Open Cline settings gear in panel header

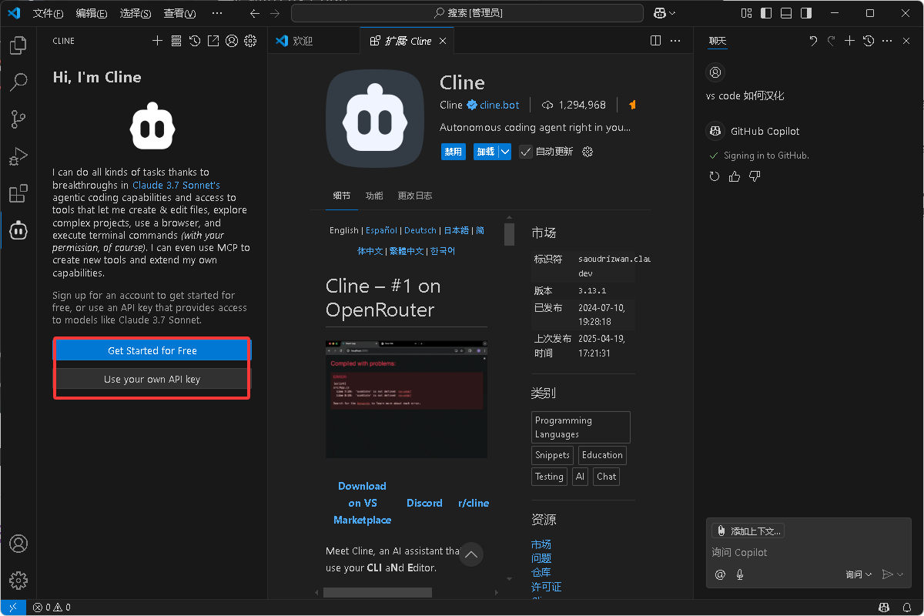(250, 41)
